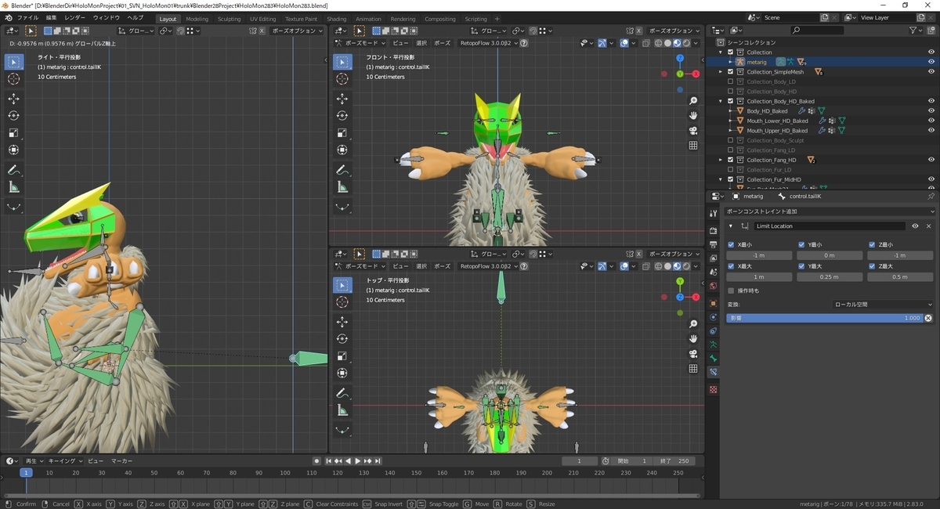
Task: Uncheck the Z最大 checkbox
Action: click(x=872, y=266)
